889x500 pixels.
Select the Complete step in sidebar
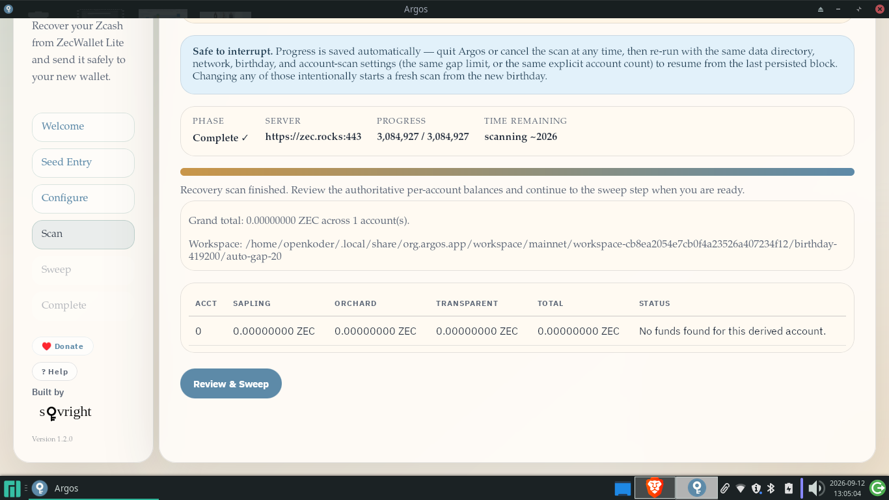point(83,305)
